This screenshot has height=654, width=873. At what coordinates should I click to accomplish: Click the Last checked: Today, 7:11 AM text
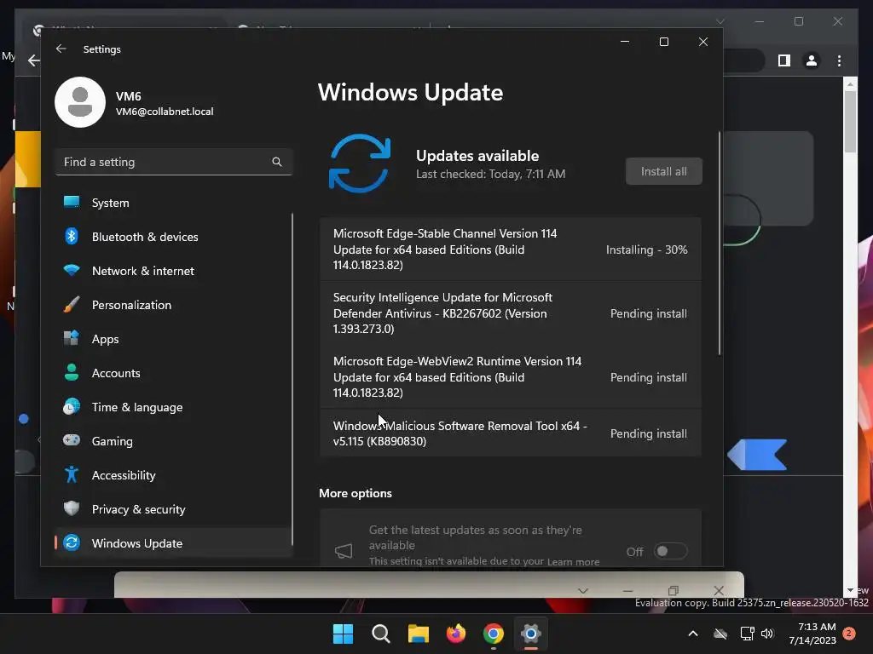(x=490, y=174)
